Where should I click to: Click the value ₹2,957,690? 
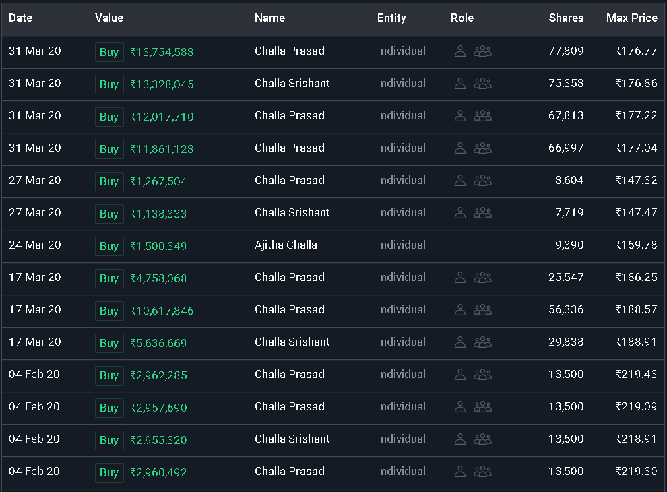coord(159,408)
